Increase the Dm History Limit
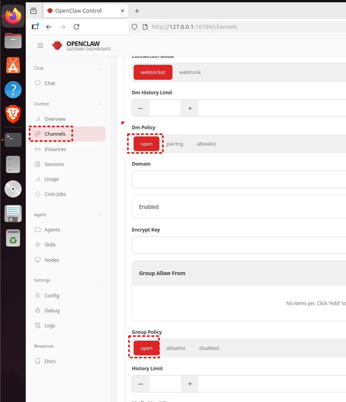The width and height of the screenshot is (346, 402). (190, 108)
